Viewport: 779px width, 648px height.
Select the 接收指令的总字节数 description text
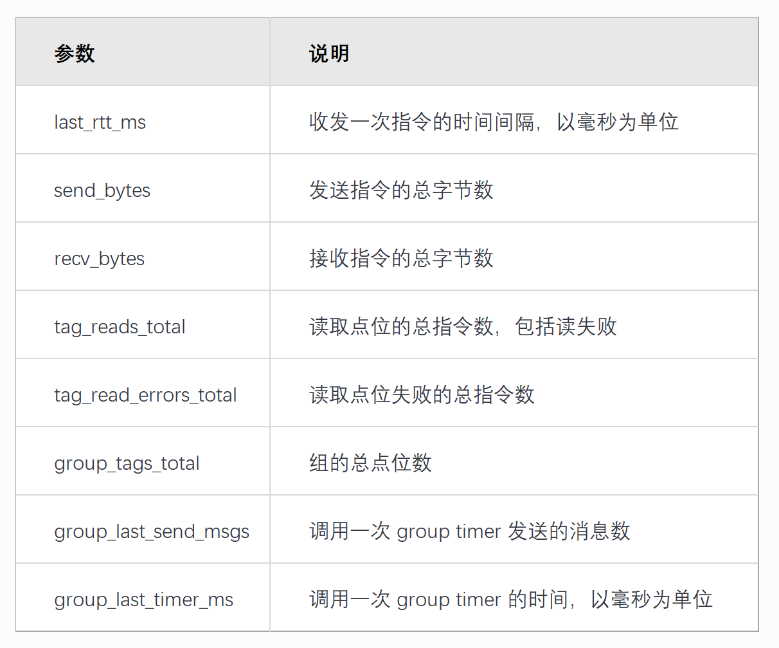[x=401, y=259]
